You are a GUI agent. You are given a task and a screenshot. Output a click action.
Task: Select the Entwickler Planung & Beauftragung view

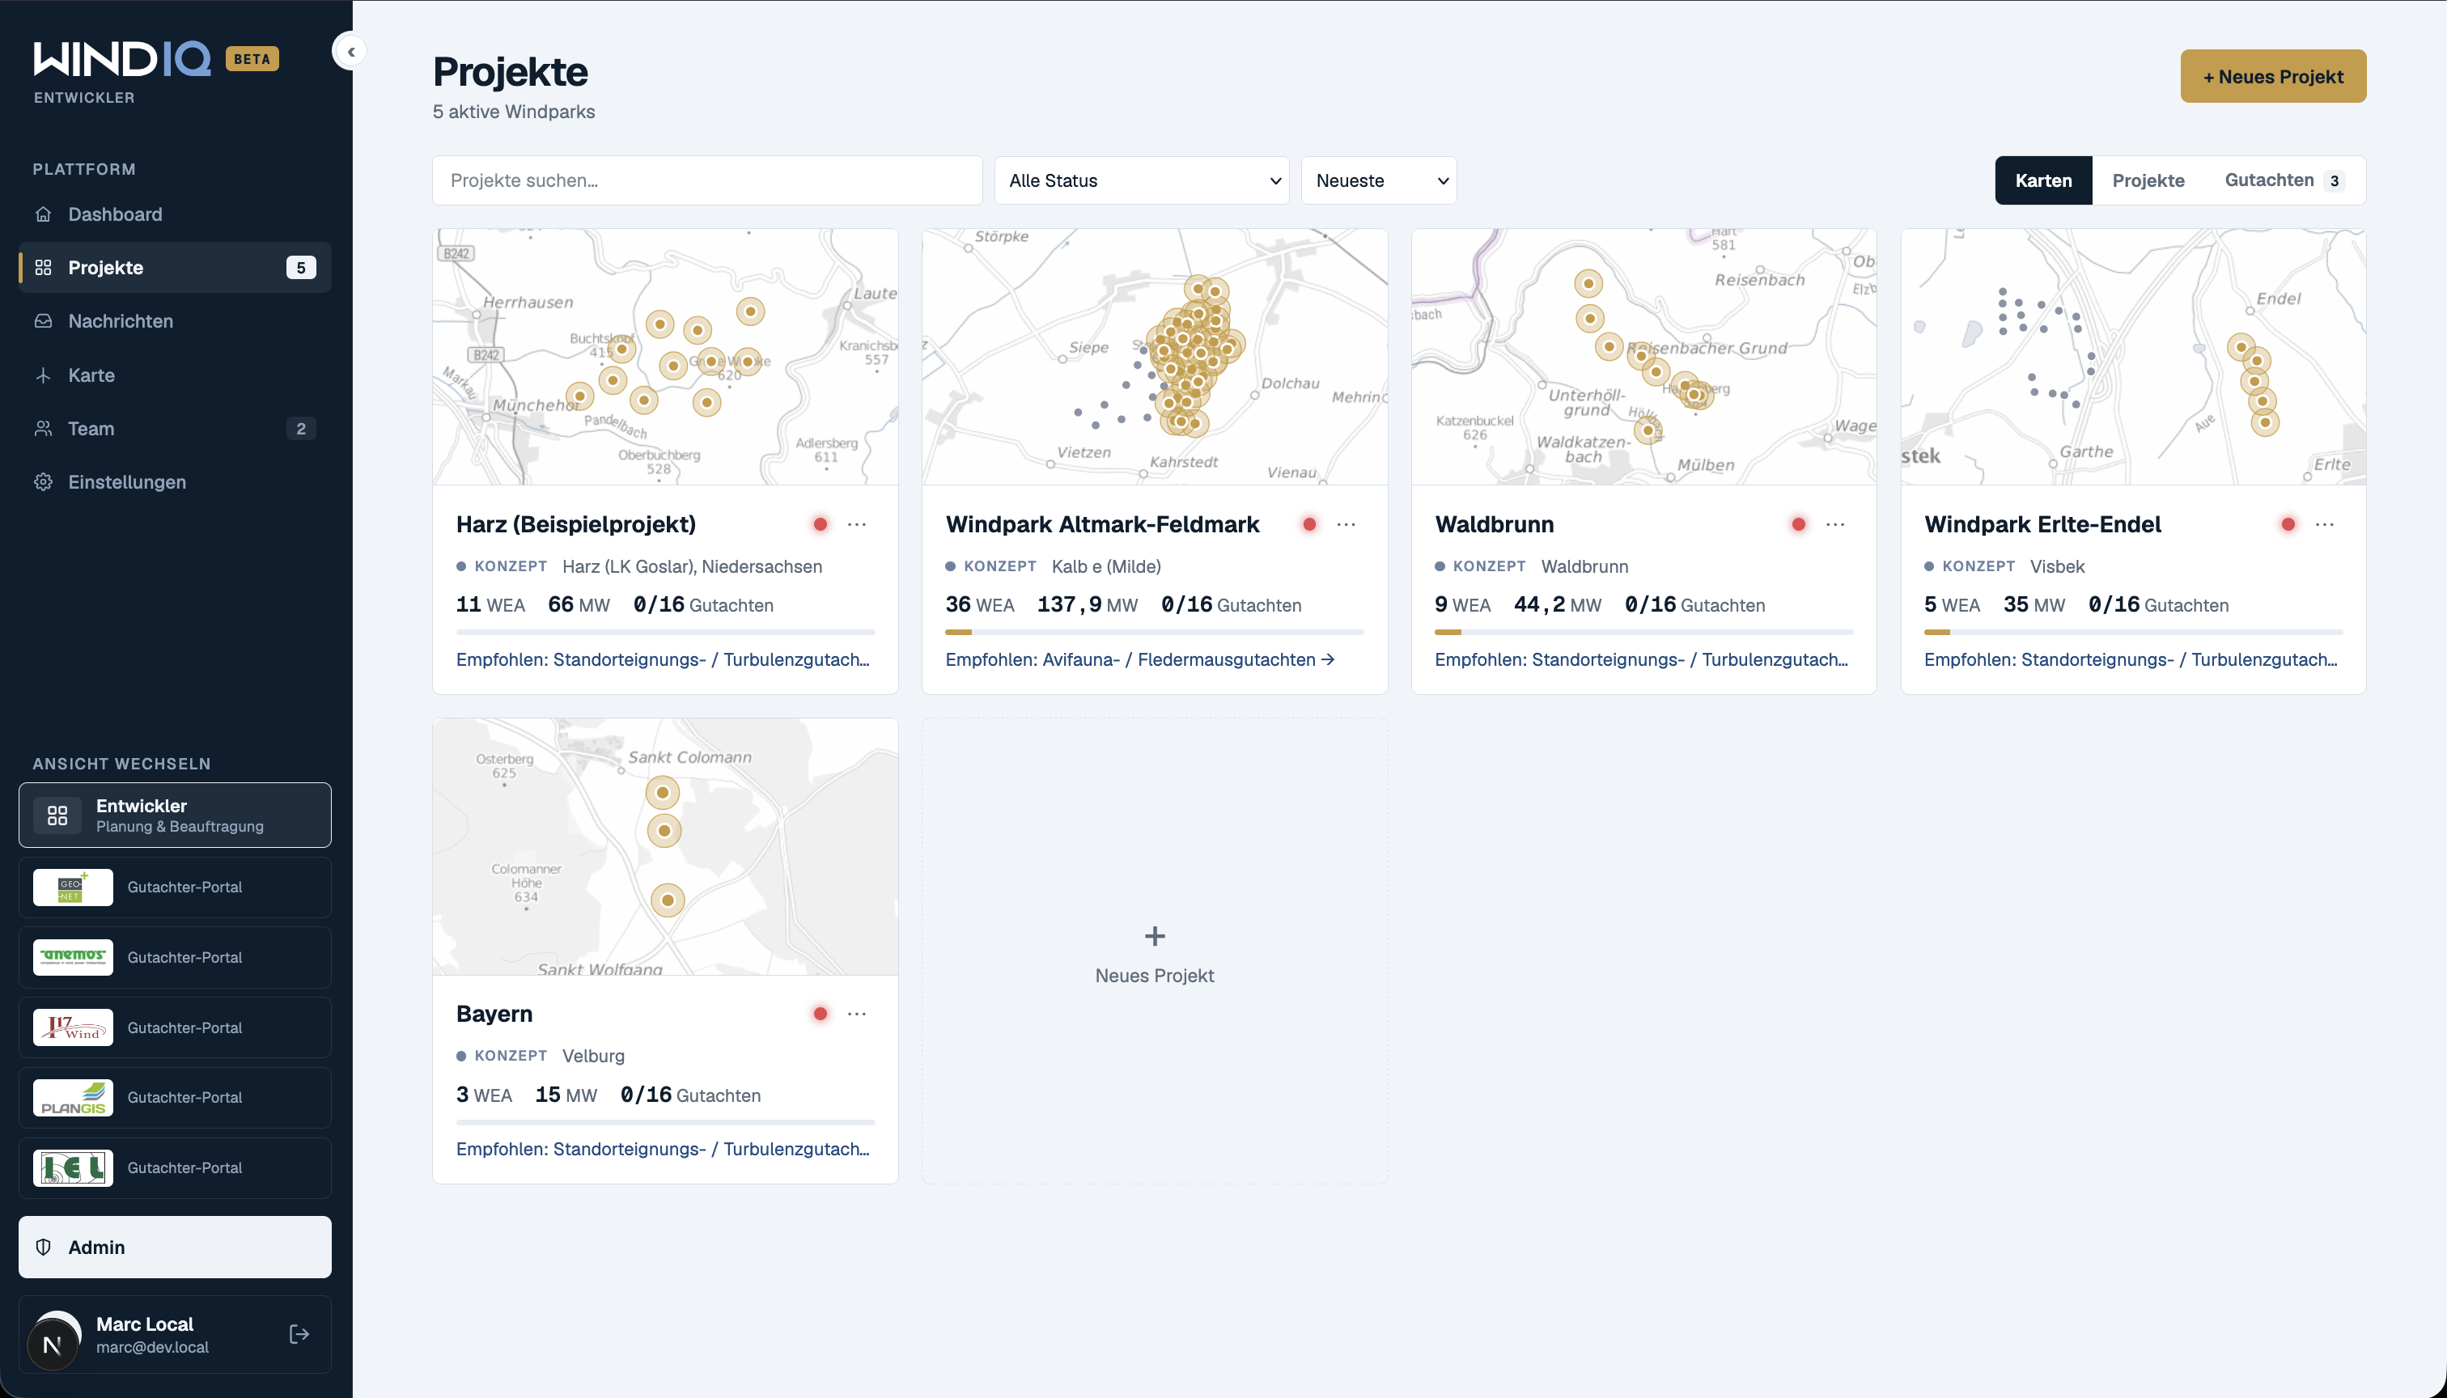pos(175,815)
